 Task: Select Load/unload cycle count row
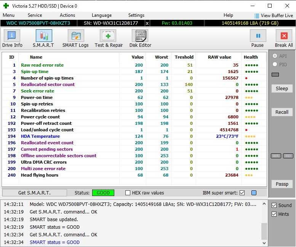pyautogui.click(x=134, y=130)
